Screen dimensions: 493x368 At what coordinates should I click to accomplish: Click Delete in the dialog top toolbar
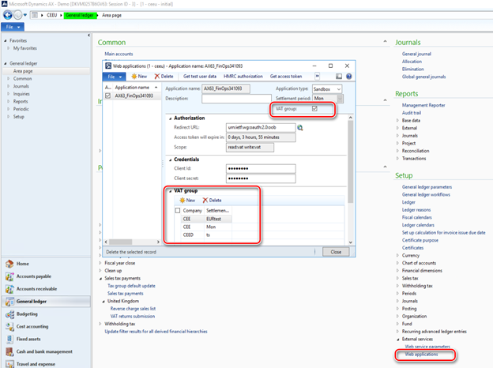tap(164, 77)
